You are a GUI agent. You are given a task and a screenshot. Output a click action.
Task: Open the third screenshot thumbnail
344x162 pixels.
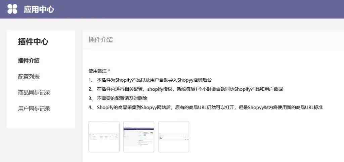pos(174,137)
